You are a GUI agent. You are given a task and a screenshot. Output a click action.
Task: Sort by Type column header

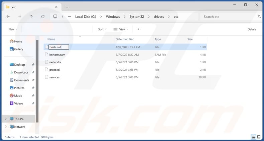point(158,39)
